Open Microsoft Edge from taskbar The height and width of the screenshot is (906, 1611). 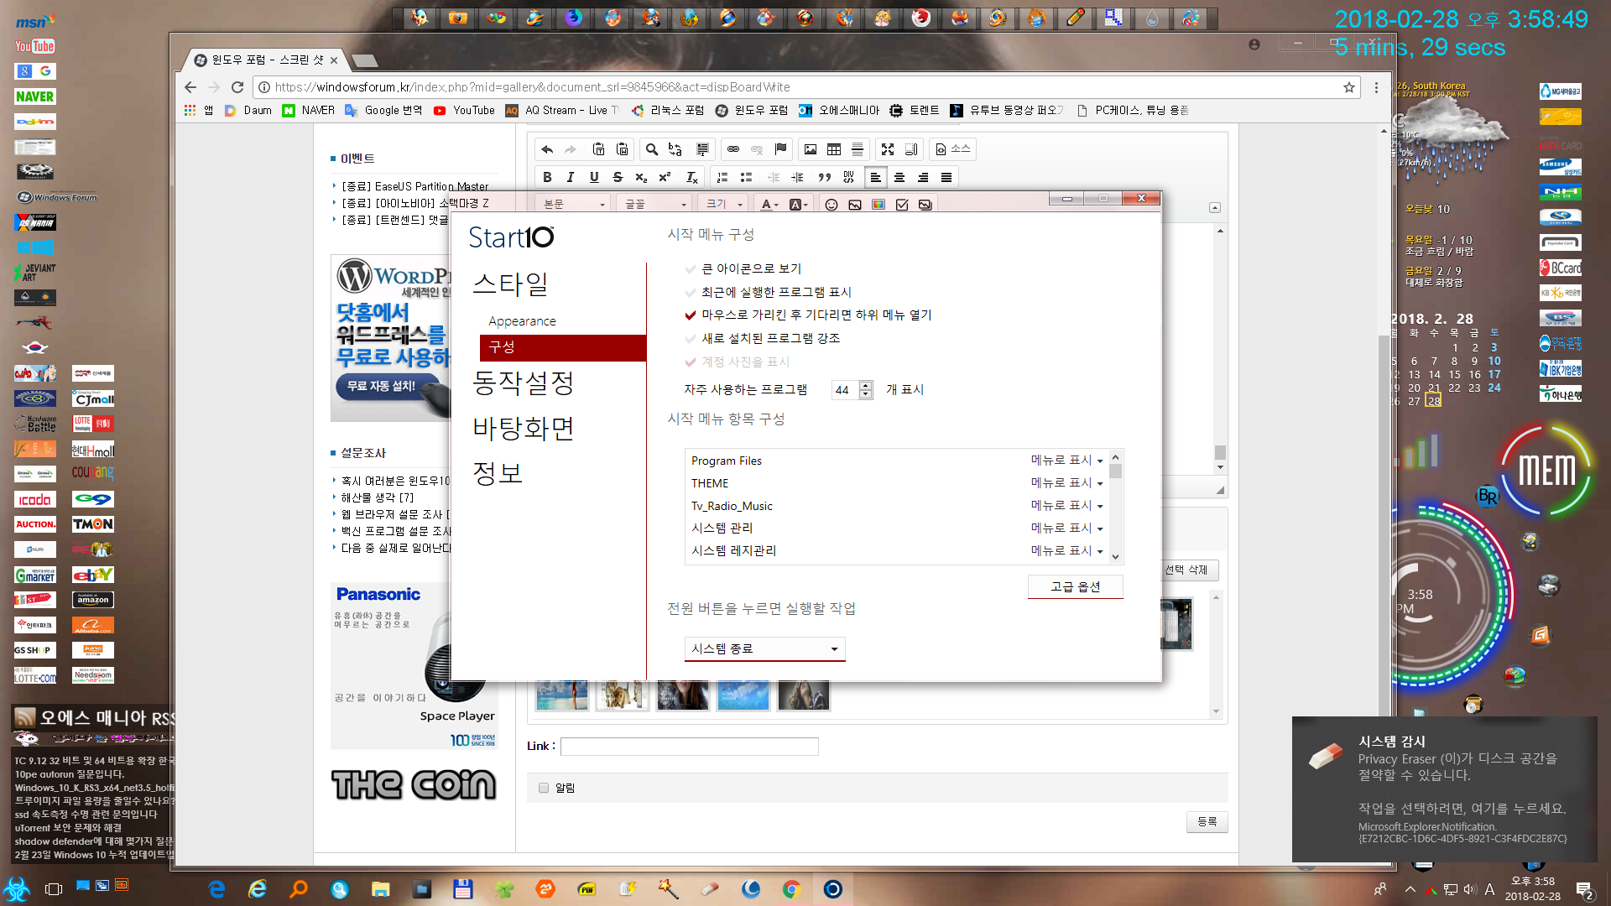[x=216, y=889]
